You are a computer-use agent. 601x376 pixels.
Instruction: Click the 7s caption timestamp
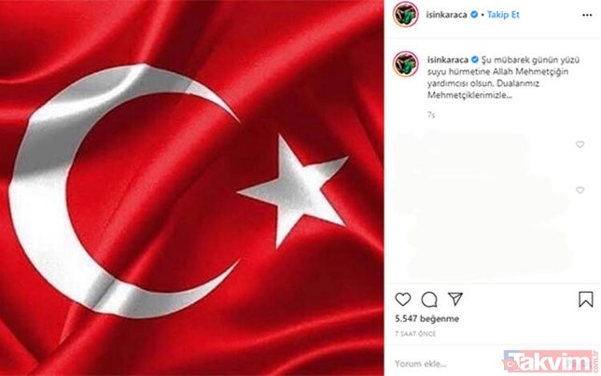[431, 115]
